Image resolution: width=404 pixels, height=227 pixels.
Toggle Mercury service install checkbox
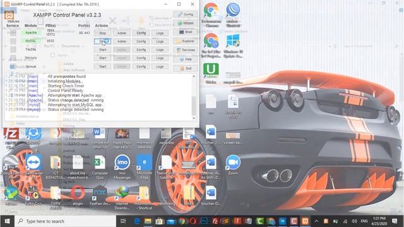[x=13, y=58]
